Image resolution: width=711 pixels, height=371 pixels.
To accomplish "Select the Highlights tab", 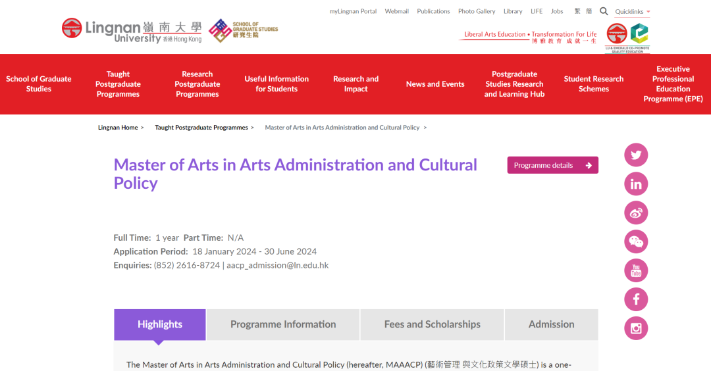I will point(159,324).
